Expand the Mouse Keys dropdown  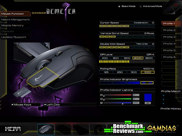click(x=25, y=105)
